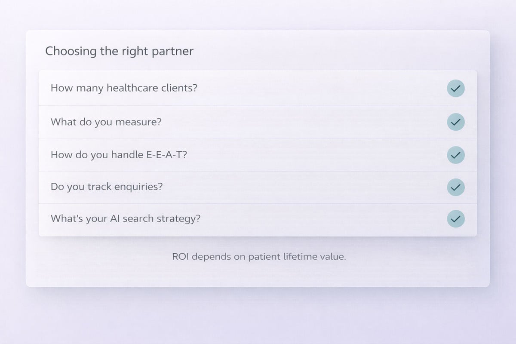The height and width of the screenshot is (344, 516).
Task: Open the "What do you measure?" question text
Action: (106, 122)
